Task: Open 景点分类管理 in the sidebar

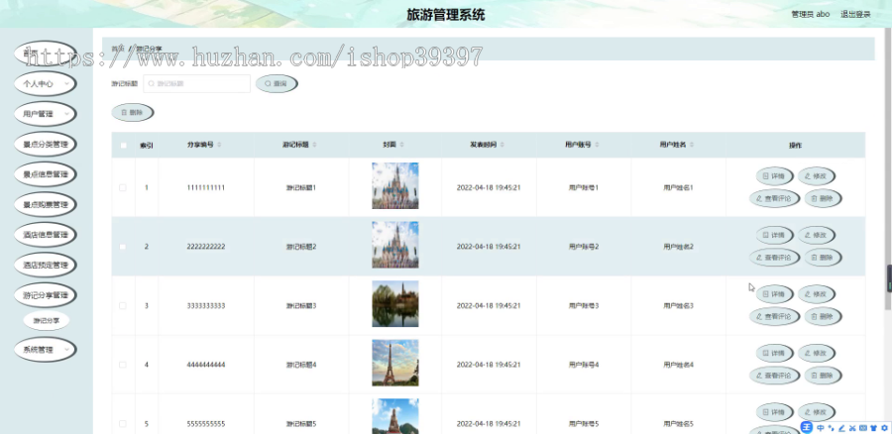Action: point(45,144)
